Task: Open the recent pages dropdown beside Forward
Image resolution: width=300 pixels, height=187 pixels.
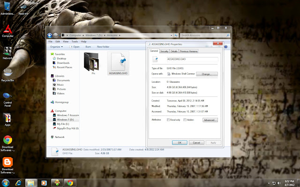Action: point(60,36)
